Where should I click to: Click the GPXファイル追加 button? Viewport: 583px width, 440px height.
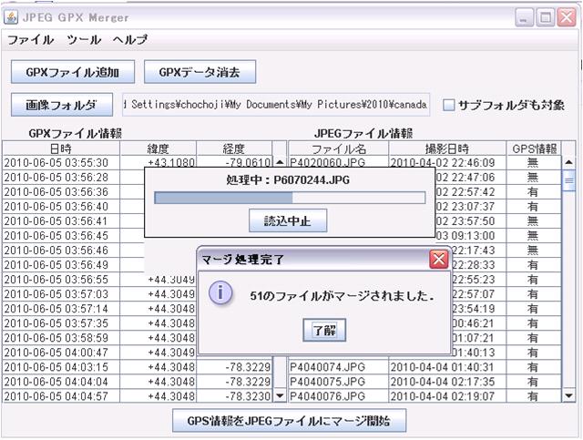(73, 72)
